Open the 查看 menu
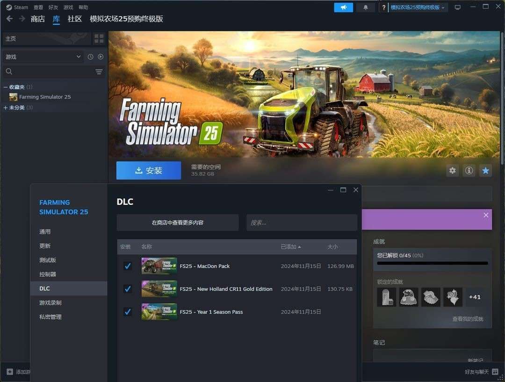 coord(38,7)
